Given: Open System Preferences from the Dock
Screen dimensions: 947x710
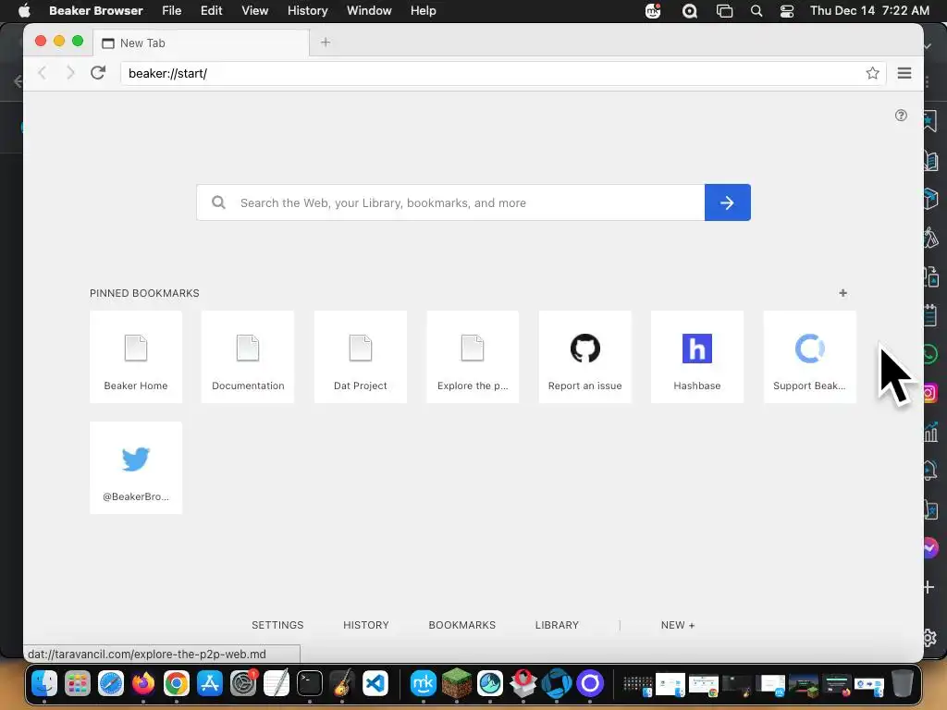Looking at the screenshot, I should (x=243, y=683).
